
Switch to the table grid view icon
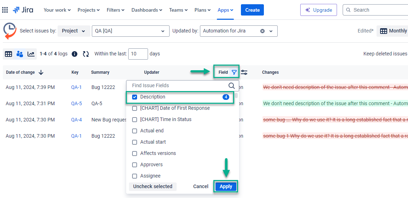(8, 54)
